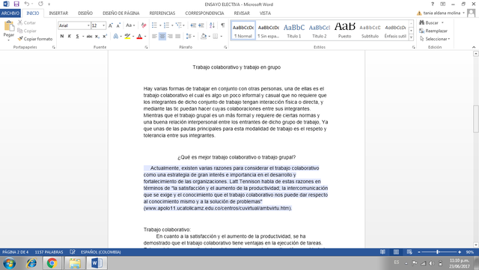Switch to INSERTAR tab
The height and width of the screenshot is (270, 479).
click(x=58, y=13)
